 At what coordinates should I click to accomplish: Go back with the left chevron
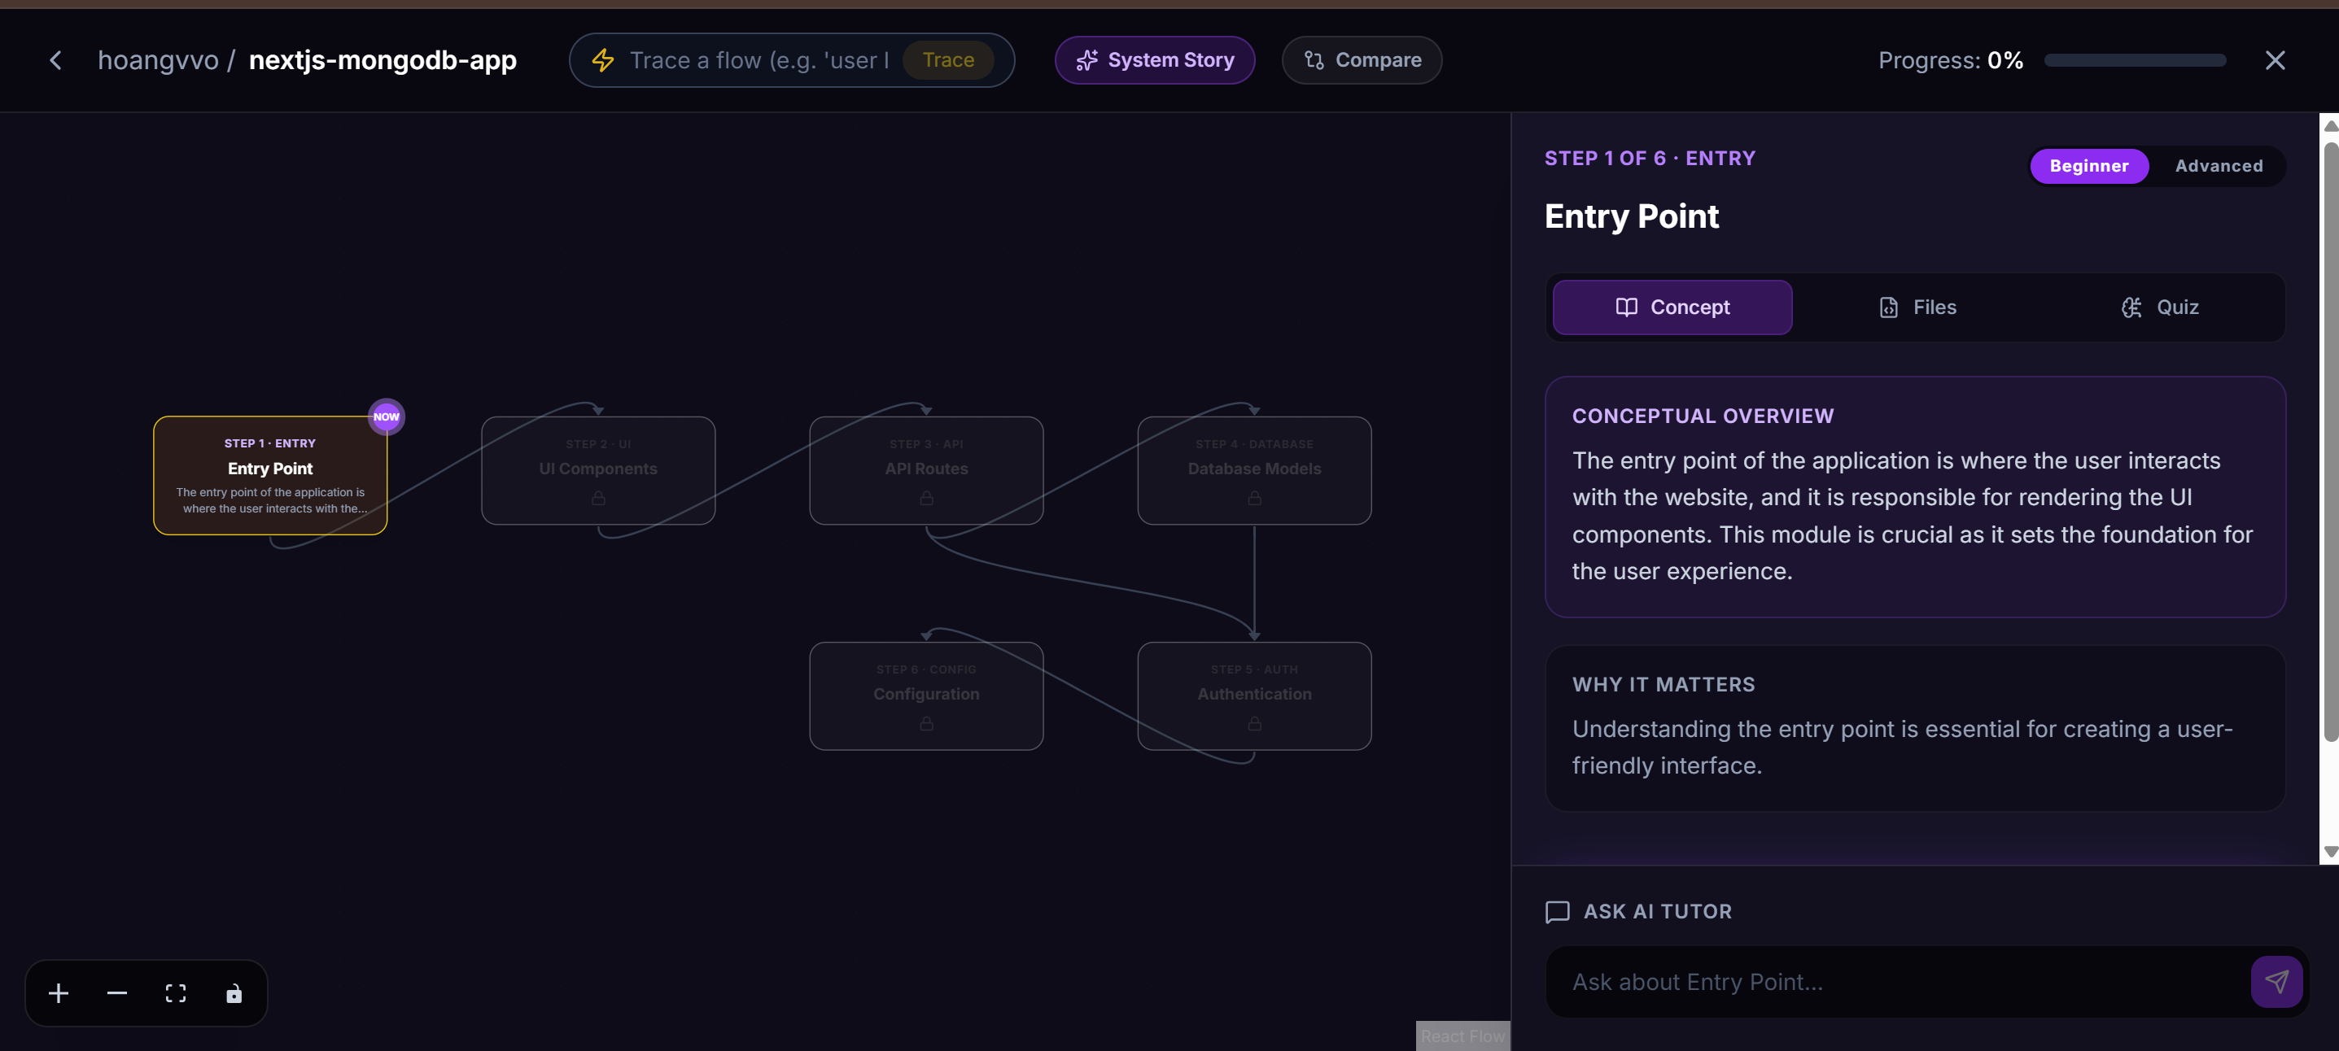(55, 60)
